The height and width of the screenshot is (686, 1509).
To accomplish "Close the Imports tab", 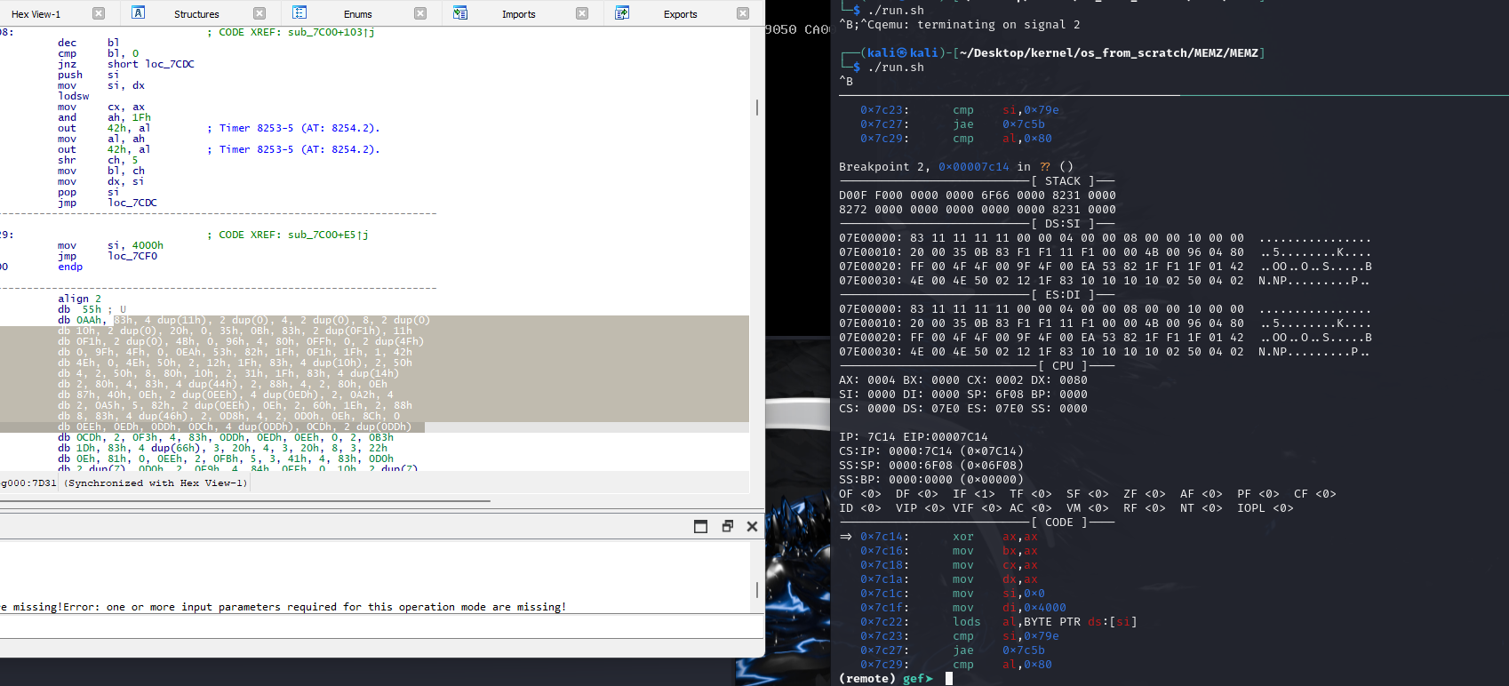I will (582, 13).
